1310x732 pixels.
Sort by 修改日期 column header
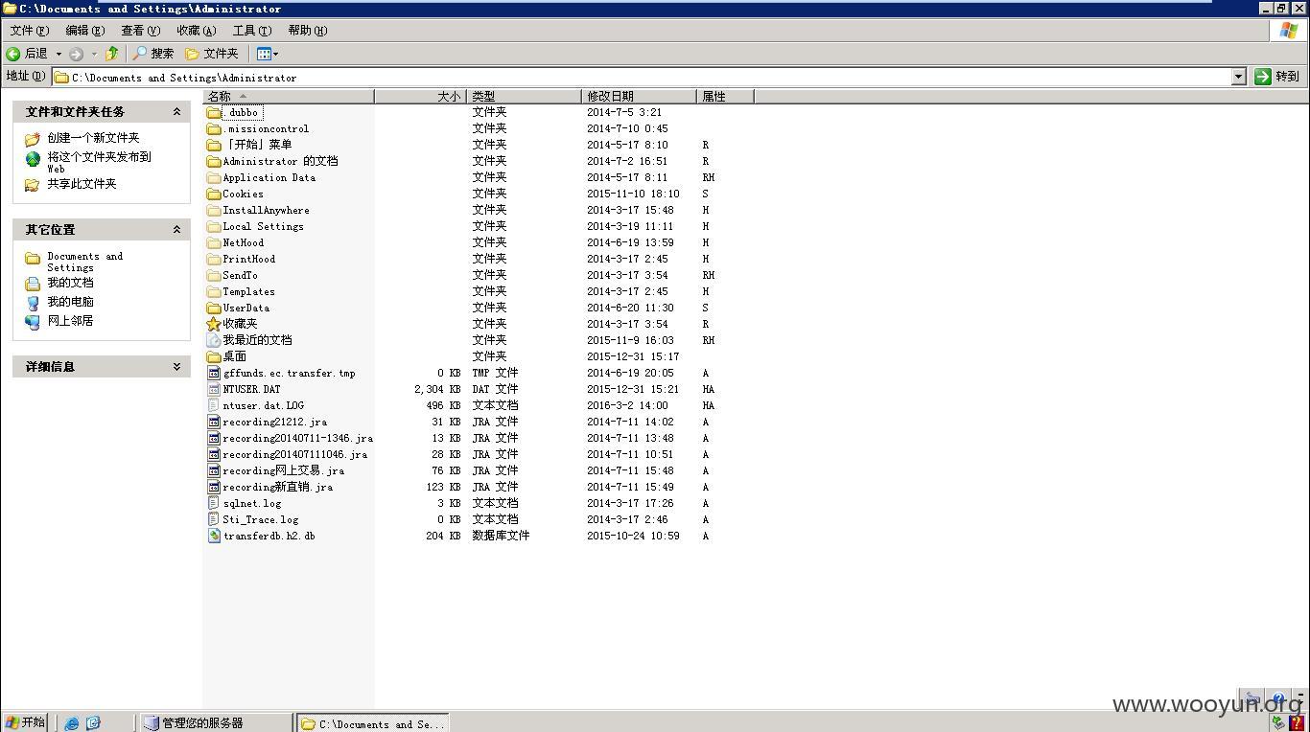639,96
